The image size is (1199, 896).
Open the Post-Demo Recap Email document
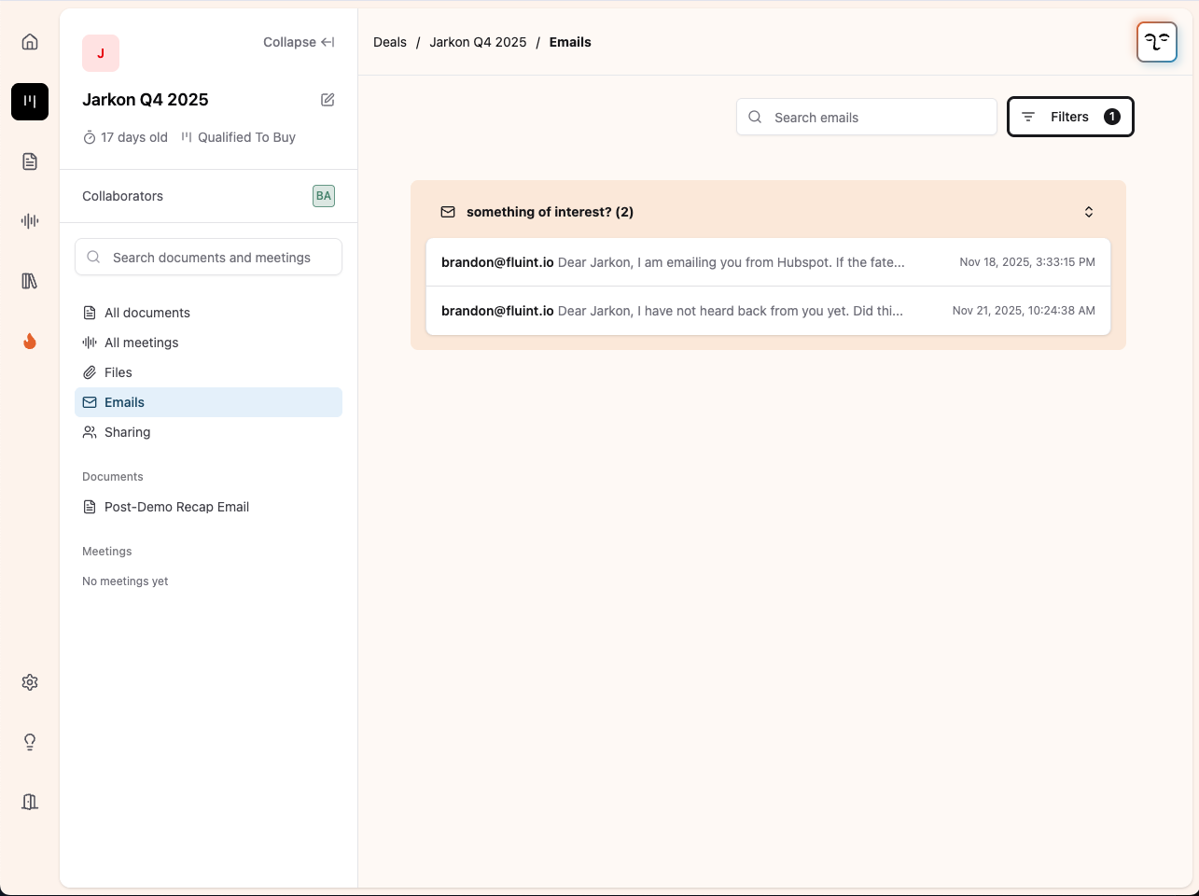click(176, 507)
